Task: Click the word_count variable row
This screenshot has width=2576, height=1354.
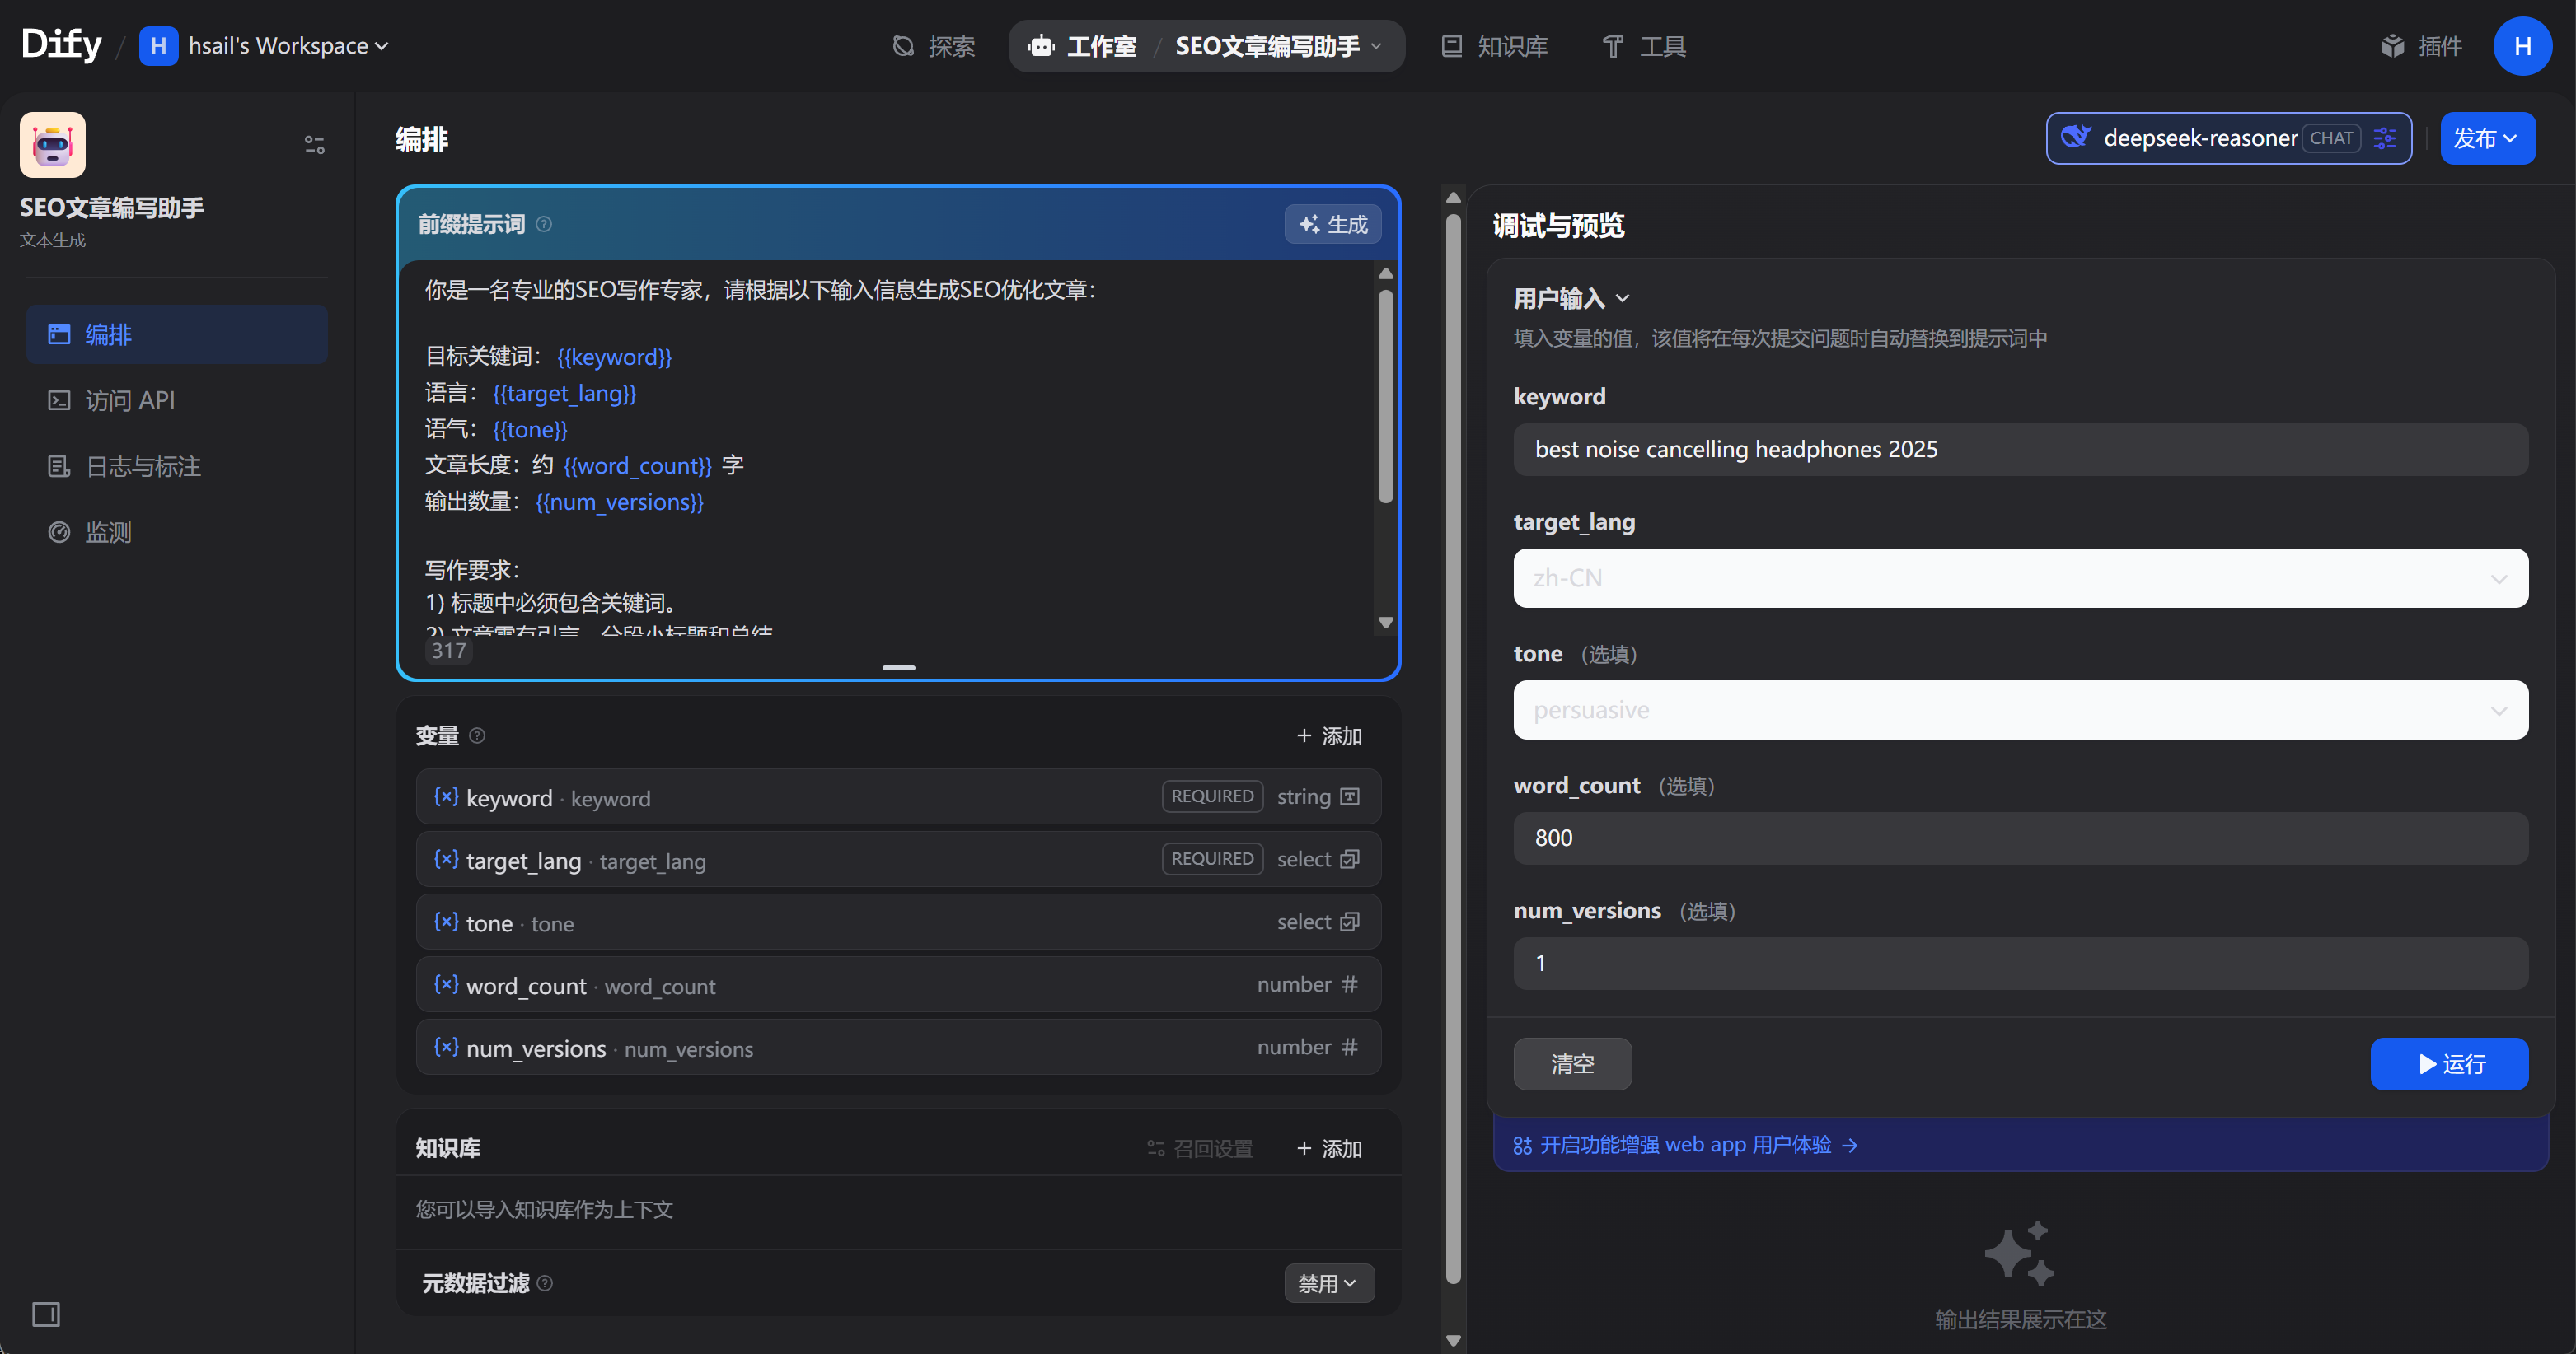Action: pyautogui.click(x=898, y=984)
